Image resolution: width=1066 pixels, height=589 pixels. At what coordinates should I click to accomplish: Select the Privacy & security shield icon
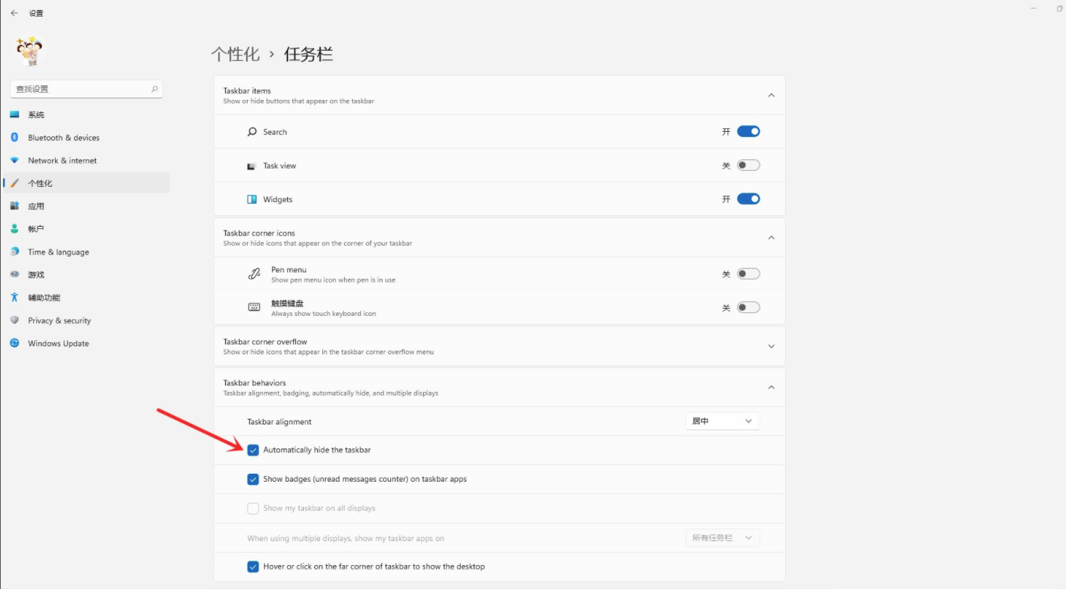(15, 320)
